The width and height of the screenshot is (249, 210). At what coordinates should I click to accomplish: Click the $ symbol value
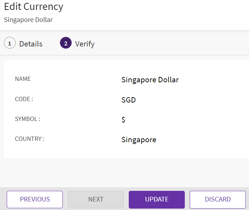(123, 120)
